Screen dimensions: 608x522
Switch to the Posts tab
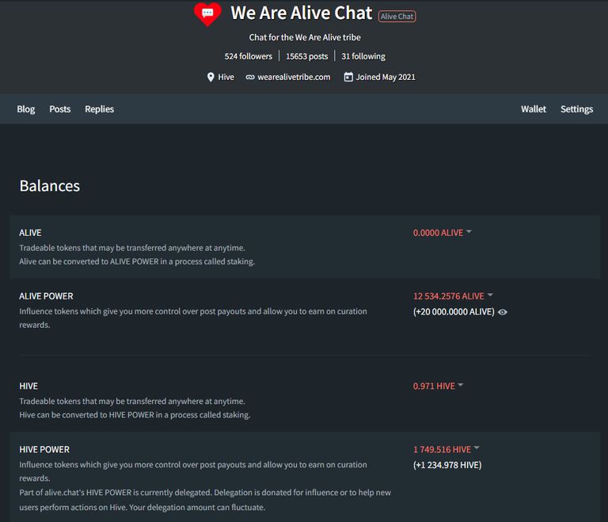60,109
